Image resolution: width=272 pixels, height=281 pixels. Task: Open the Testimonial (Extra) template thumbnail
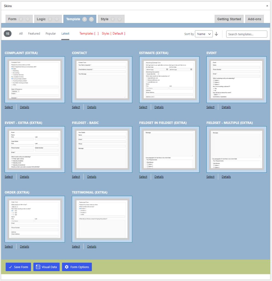point(102,219)
